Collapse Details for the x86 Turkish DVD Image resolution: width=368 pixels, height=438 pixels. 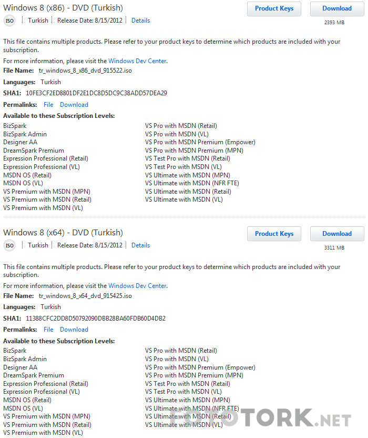(x=140, y=21)
